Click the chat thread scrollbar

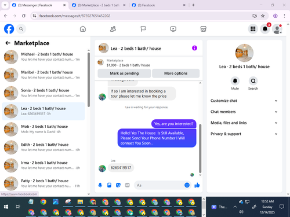pos(200,149)
